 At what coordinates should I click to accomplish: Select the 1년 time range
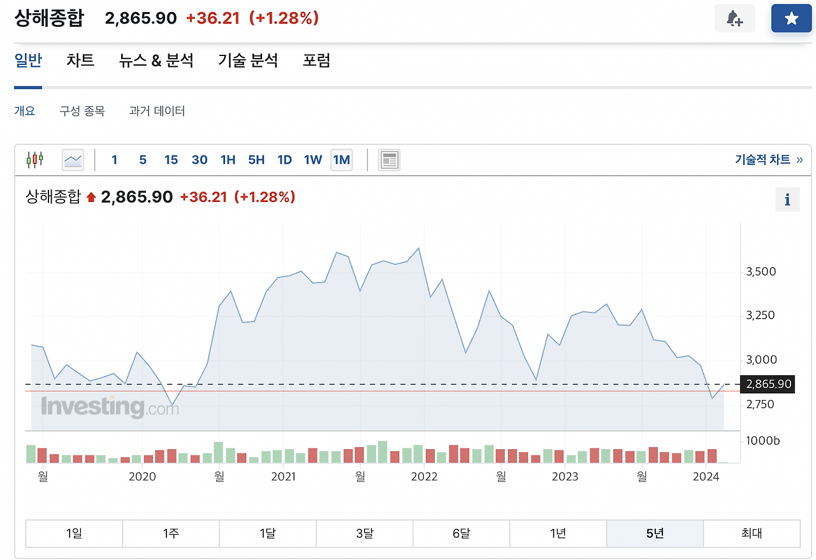(x=558, y=533)
